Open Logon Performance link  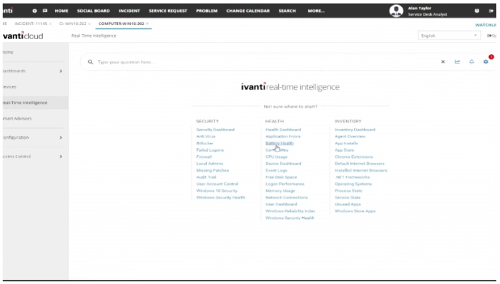[x=285, y=184]
